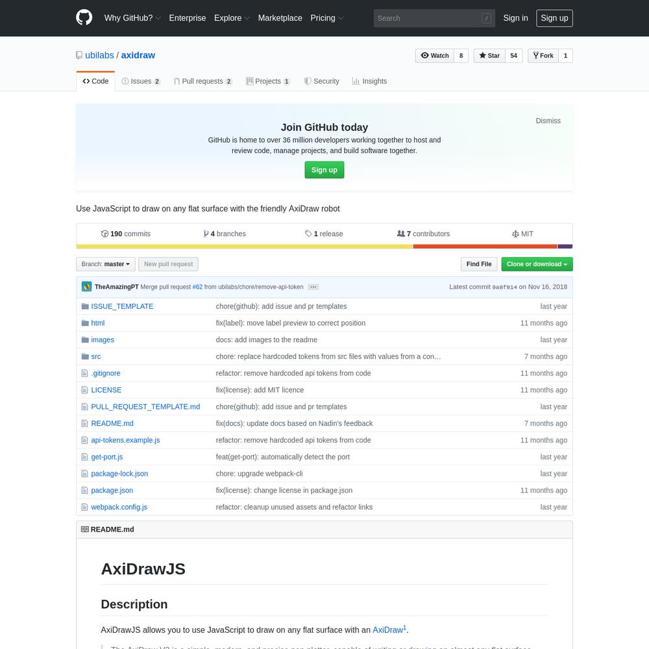
Task: Click the src folder icon
Action: [85, 356]
